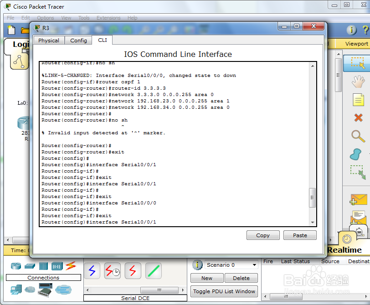Click the Fire column header
The width and height of the screenshot is (370, 305).
click(x=268, y=261)
